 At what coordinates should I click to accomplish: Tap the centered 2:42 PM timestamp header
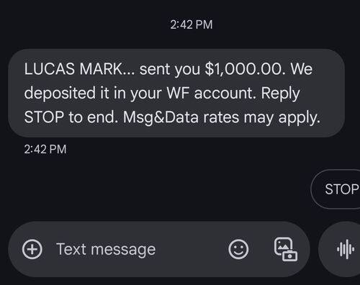[x=192, y=24]
